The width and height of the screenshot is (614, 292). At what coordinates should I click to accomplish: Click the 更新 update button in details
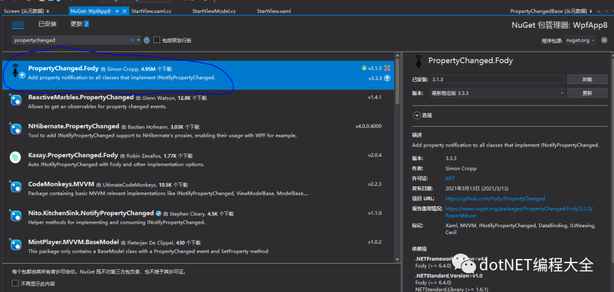pyautogui.click(x=587, y=93)
